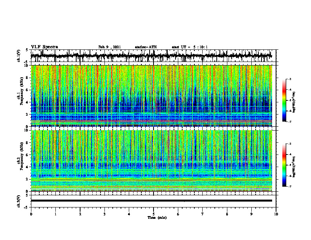Click inside the ch.1 spectrogram panel
This screenshot has width=311, height=240.
pyautogui.click(x=152, y=96)
